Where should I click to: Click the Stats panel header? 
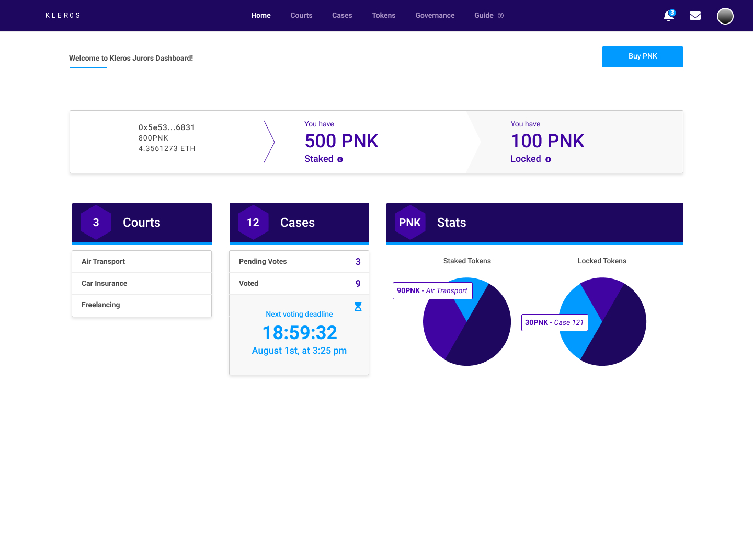(534, 223)
